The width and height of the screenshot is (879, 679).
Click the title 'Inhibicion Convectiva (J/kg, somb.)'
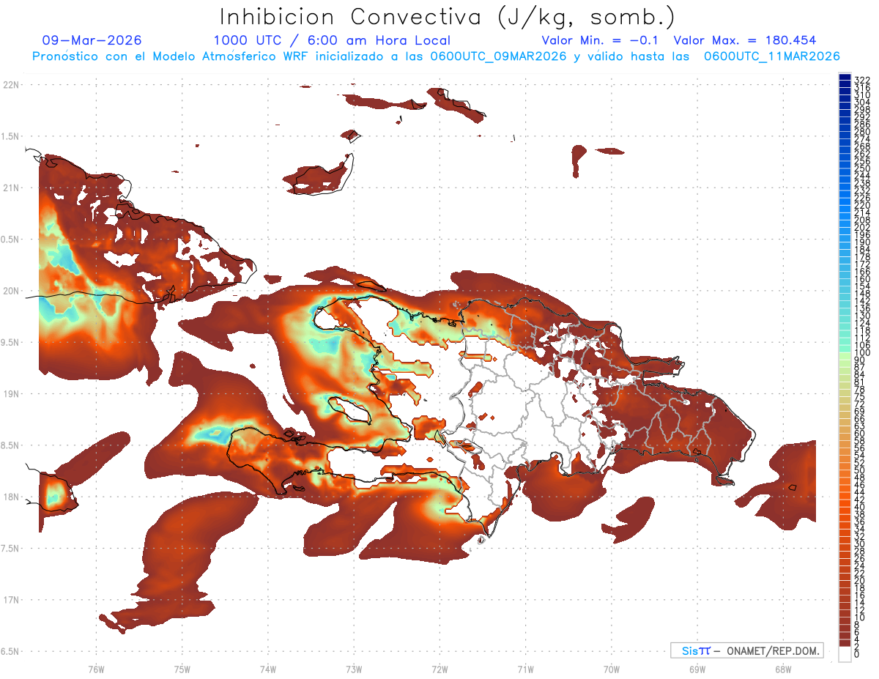[x=447, y=17]
